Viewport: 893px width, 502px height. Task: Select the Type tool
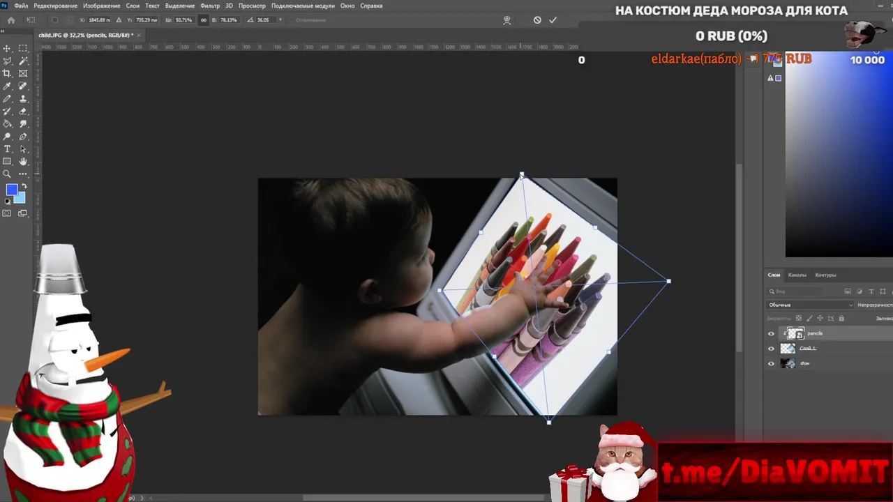point(8,149)
